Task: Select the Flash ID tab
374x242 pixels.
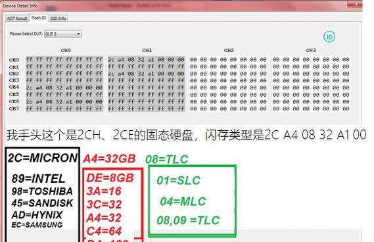Action: (x=39, y=18)
